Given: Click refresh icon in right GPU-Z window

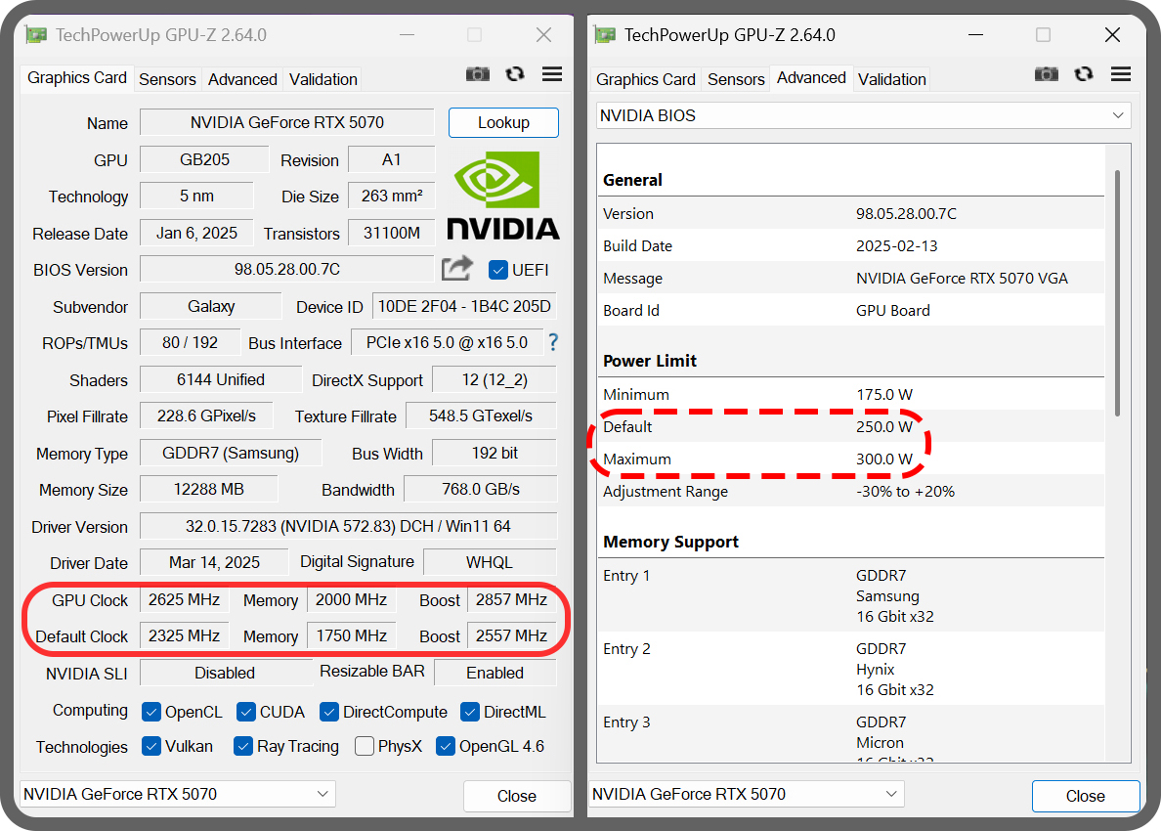Looking at the screenshot, I should click(x=1083, y=74).
